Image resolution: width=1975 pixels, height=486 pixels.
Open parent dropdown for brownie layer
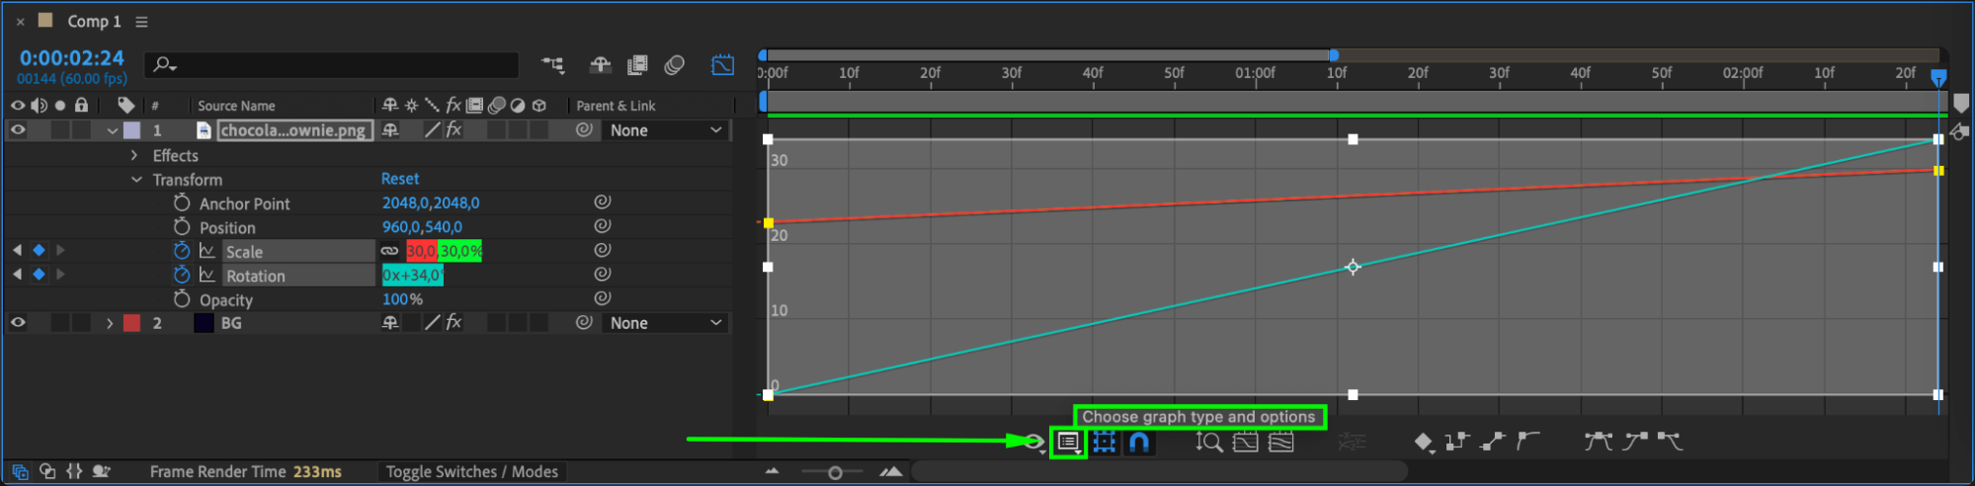pyautogui.click(x=665, y=130)
